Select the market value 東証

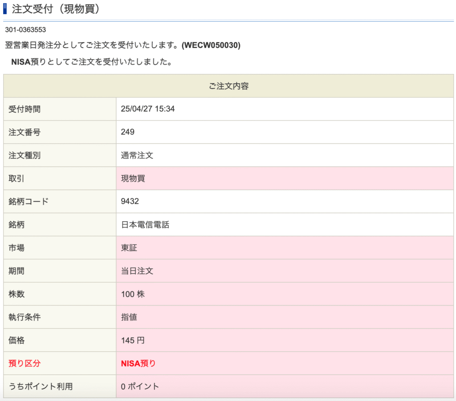click(x=129, y=247)
